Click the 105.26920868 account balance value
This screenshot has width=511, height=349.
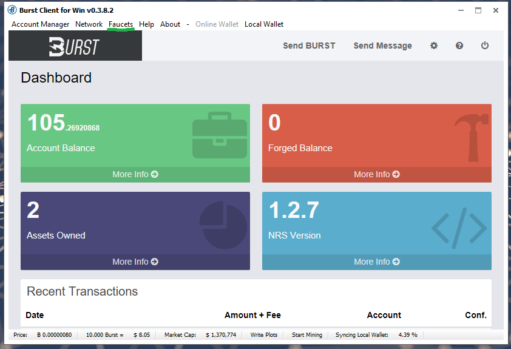pos(64,123)
